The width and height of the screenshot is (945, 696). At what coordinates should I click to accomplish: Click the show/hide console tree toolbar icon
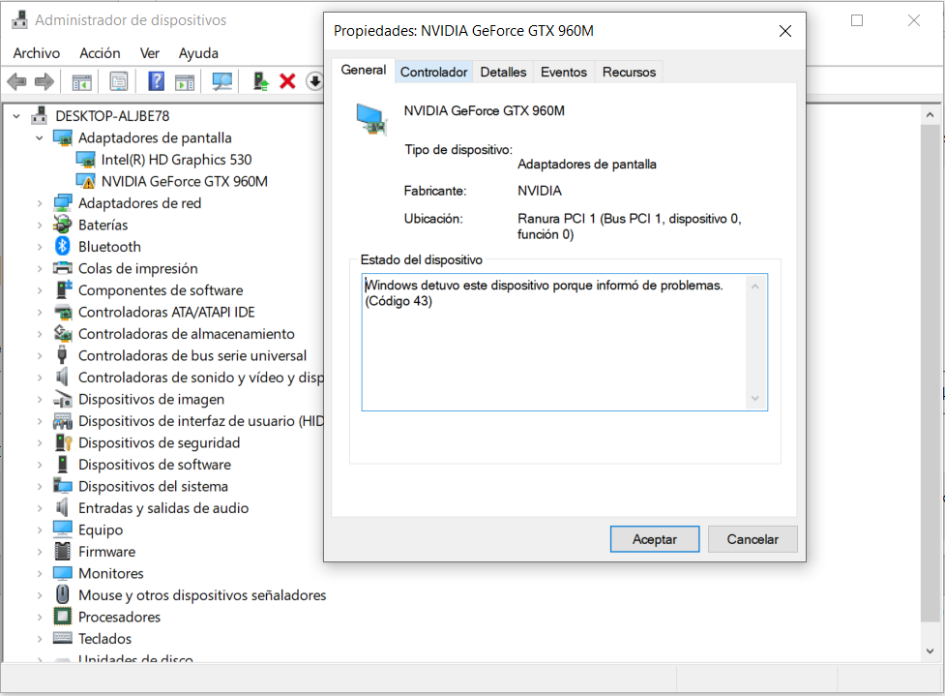pyautogui.click(x=82, y=81)
